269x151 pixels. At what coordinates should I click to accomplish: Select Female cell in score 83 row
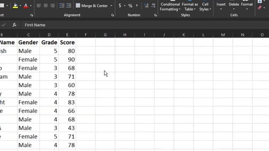click(x=28, y=102)
